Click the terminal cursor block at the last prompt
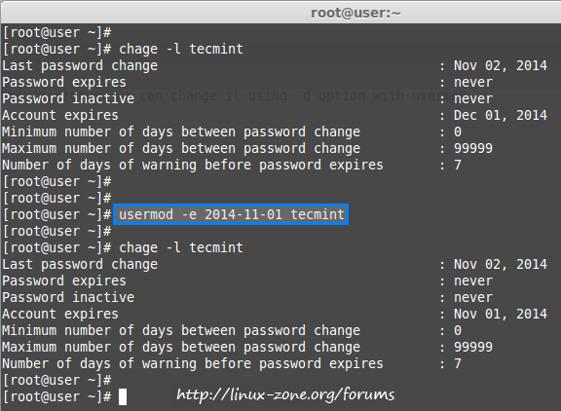This screenshot has width=561, height=411. pos(123,396)
